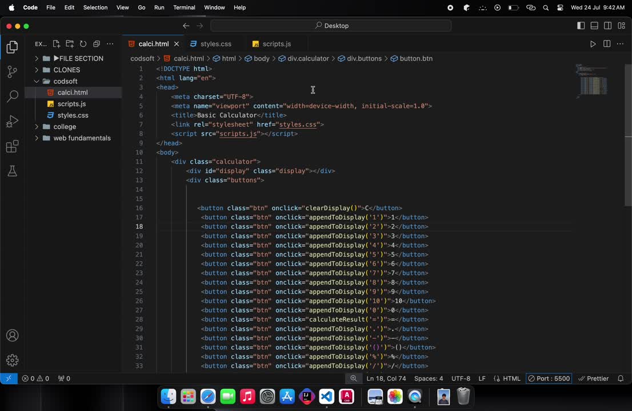632x411 pixels.
Task: Go back using the navigation arrow
Action: [186, 26]
